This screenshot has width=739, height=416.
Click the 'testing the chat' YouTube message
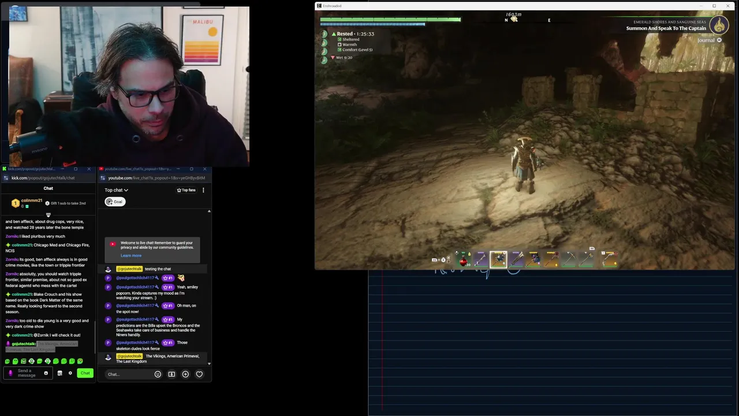(x=158, y=269)
